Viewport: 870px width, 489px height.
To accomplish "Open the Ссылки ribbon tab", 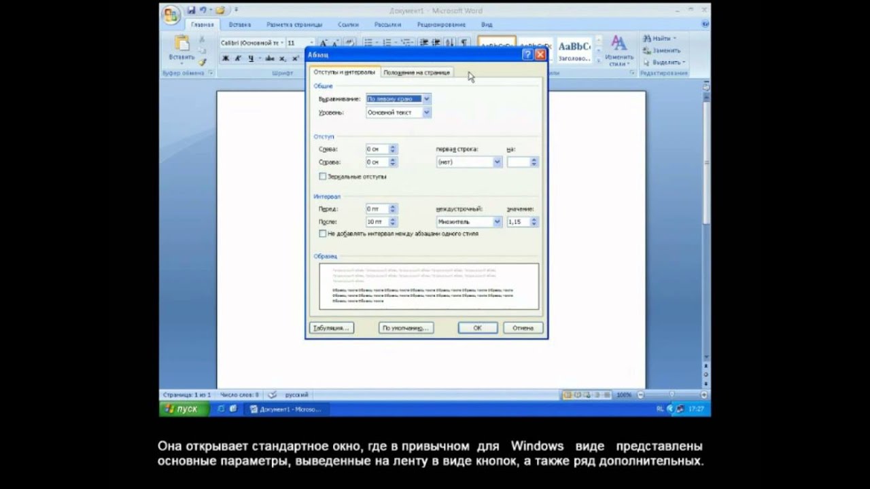I will tap(348, 24).
